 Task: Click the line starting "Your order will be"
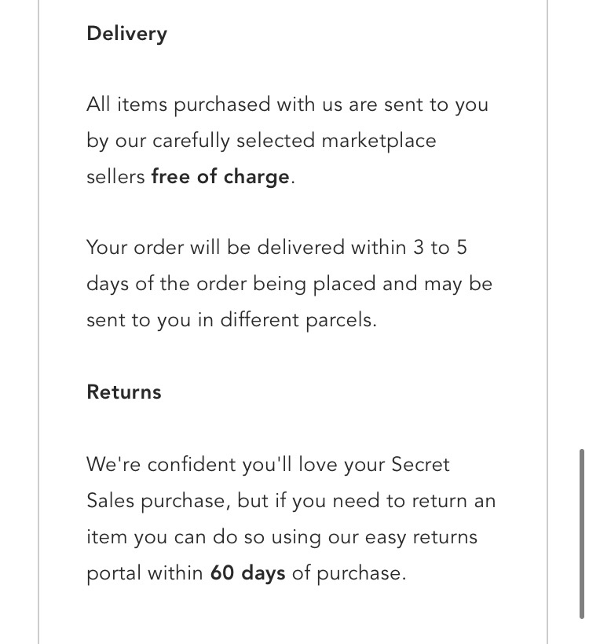tap(276, 248)
